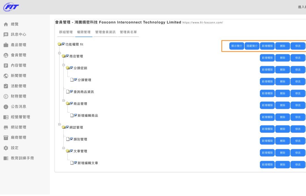Click the 經營層管理 sidebar icon
The image size is (306, 196).
pos(6,117)
